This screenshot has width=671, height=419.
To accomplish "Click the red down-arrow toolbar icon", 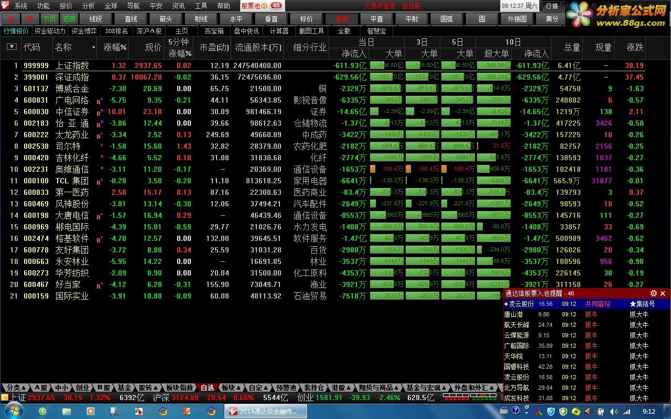I will [x=30, y=19].
